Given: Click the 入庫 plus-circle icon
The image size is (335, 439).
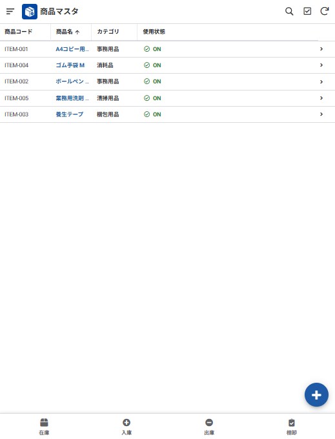Looking at the screenshot, I should (x=127, y=422).
